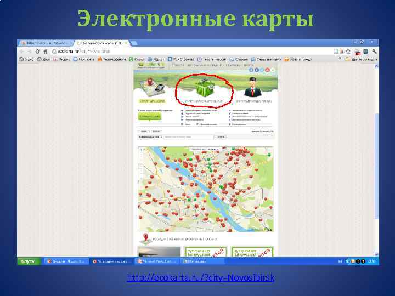Open the Яндекс.Деньги bookmark
The image size is (395, 296).
pyautogui.click(x=111, y=59)
